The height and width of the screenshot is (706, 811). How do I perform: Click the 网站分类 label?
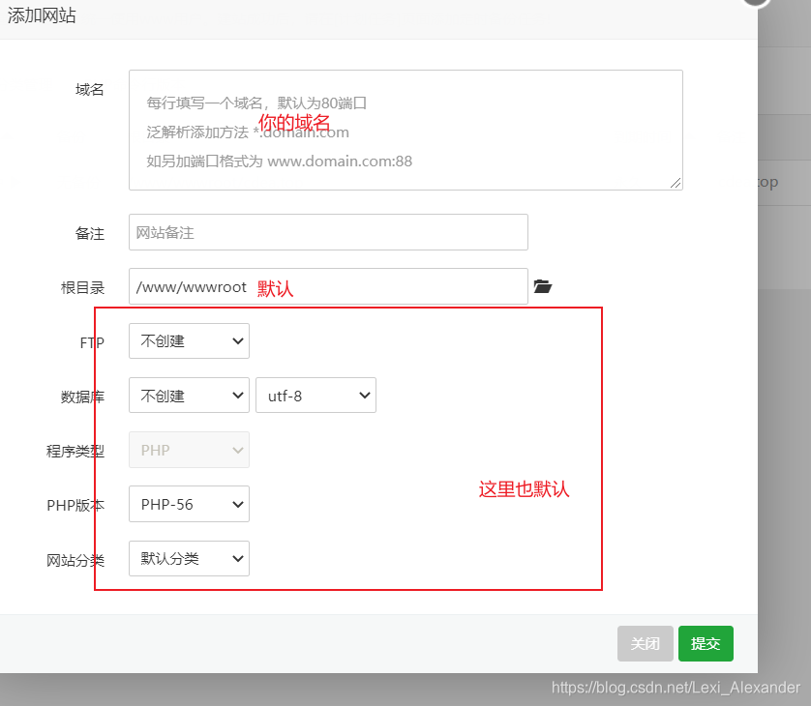click(x=75, y=560)
